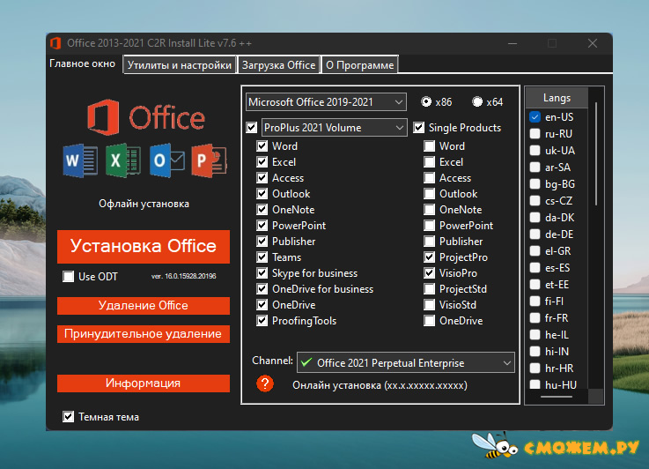Click the Langs list vertical scrollbar
The image size is (649, 469).
(x=596, y=153)
